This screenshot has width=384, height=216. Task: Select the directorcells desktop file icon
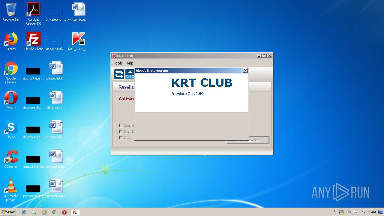click(x=33, y=103)
